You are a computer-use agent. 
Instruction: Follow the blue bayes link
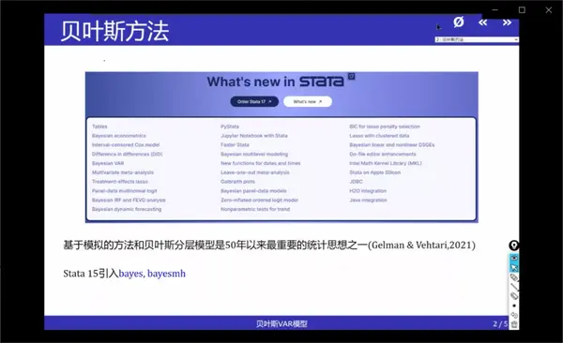point(130,274)
